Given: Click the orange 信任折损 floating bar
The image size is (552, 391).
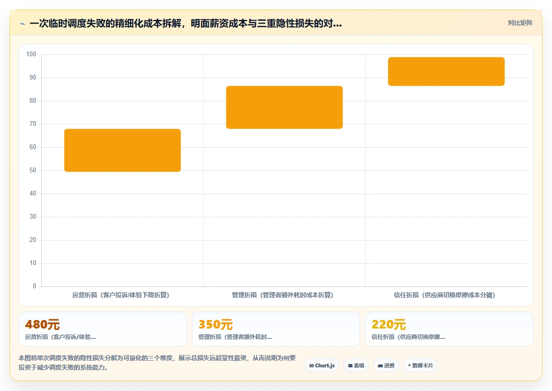Looking at the screenshot, I should (x=446, y=71).
